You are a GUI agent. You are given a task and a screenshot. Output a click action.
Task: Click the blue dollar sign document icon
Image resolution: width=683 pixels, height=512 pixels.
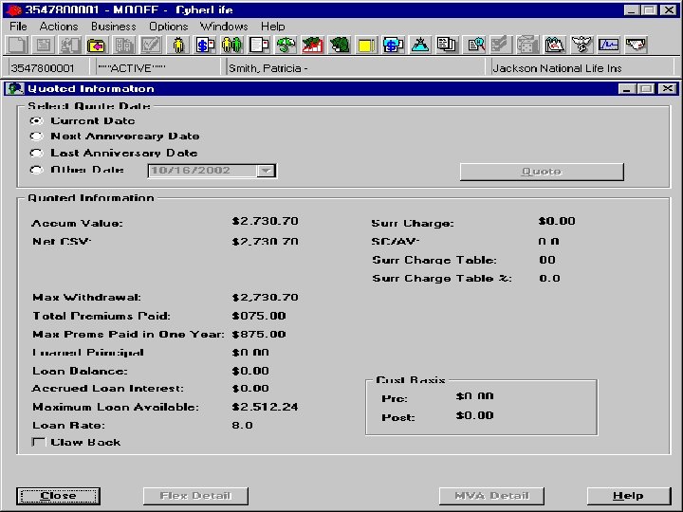click(204, 46)
